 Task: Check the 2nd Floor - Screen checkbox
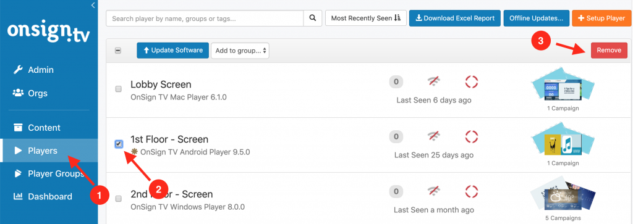coord(119,199)
